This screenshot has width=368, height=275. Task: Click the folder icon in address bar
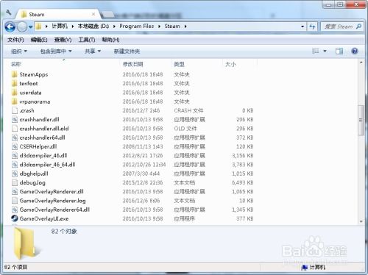click(x=38, y=26)
